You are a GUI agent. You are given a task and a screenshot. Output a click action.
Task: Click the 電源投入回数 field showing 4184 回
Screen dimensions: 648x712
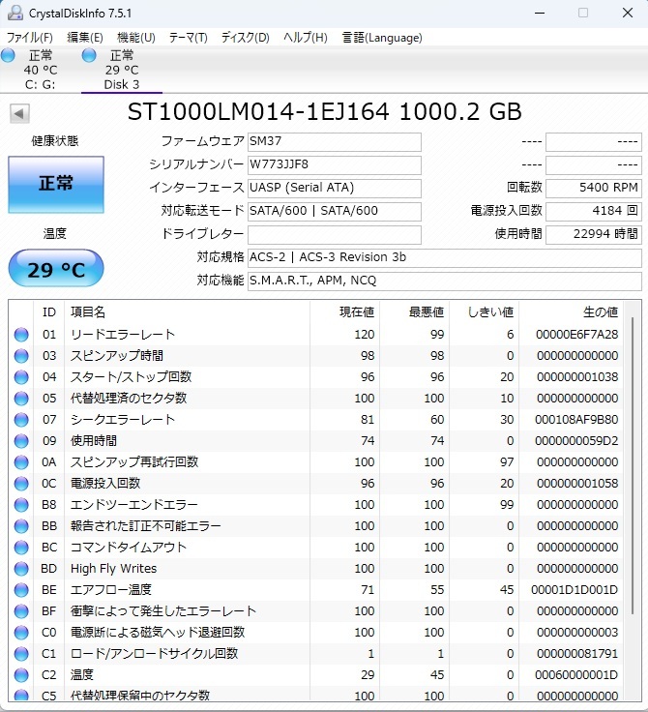[594, 211]
